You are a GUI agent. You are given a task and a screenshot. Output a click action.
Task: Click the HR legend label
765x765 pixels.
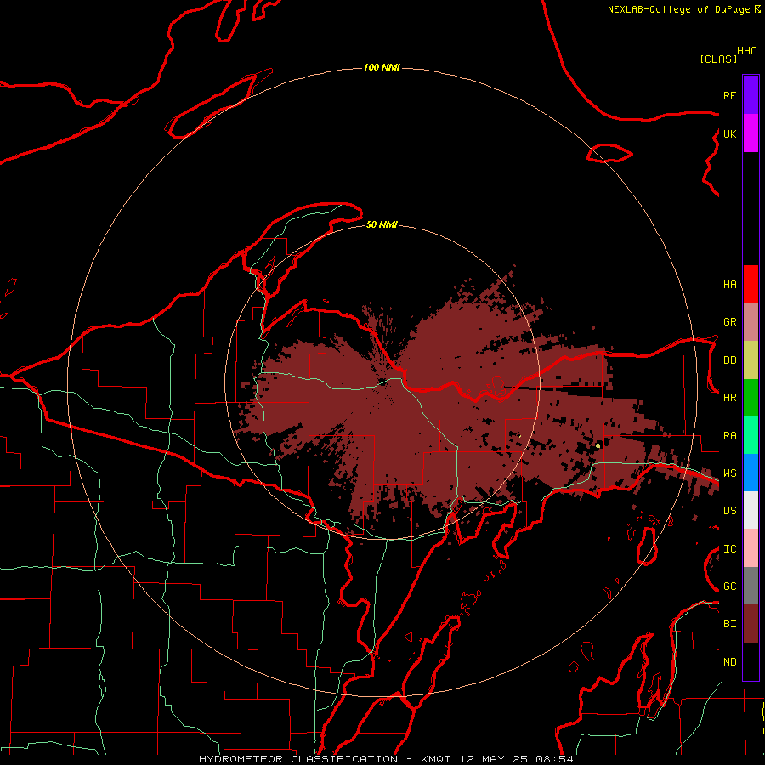(729, 398)
